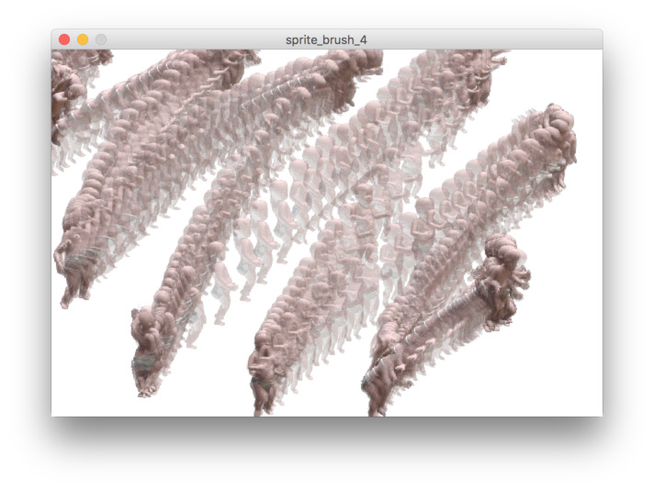Select the figure ending the second stroke from left
654x490 pixels.
point(149,353)
